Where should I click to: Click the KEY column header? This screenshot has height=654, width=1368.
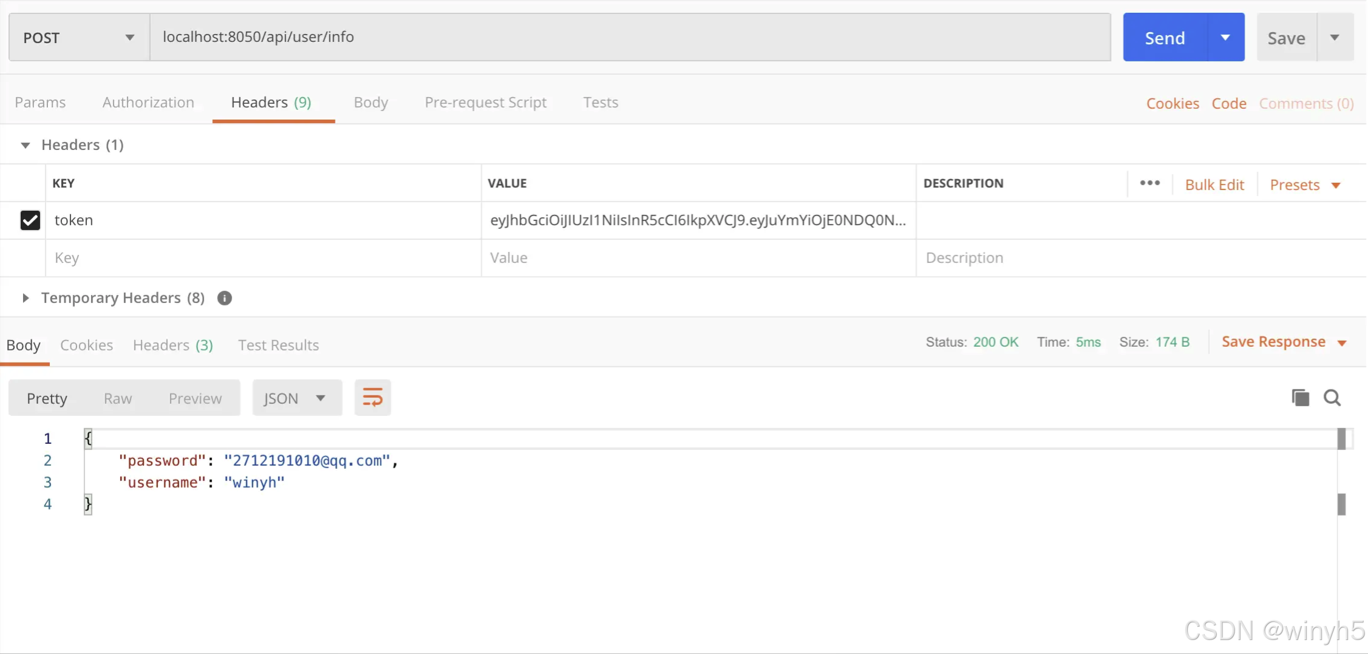[64, 183]
